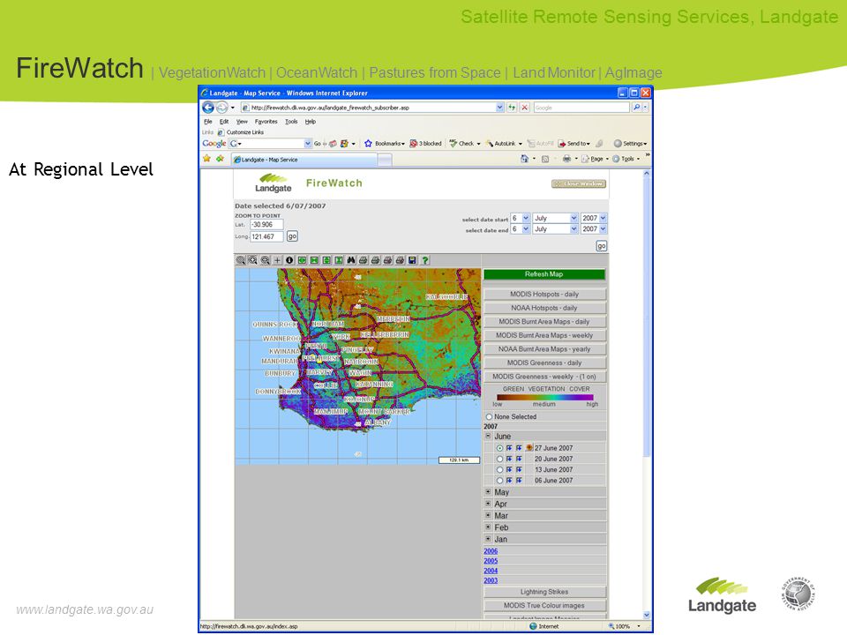Click the search magnifier beside Google box

(636, 108)
